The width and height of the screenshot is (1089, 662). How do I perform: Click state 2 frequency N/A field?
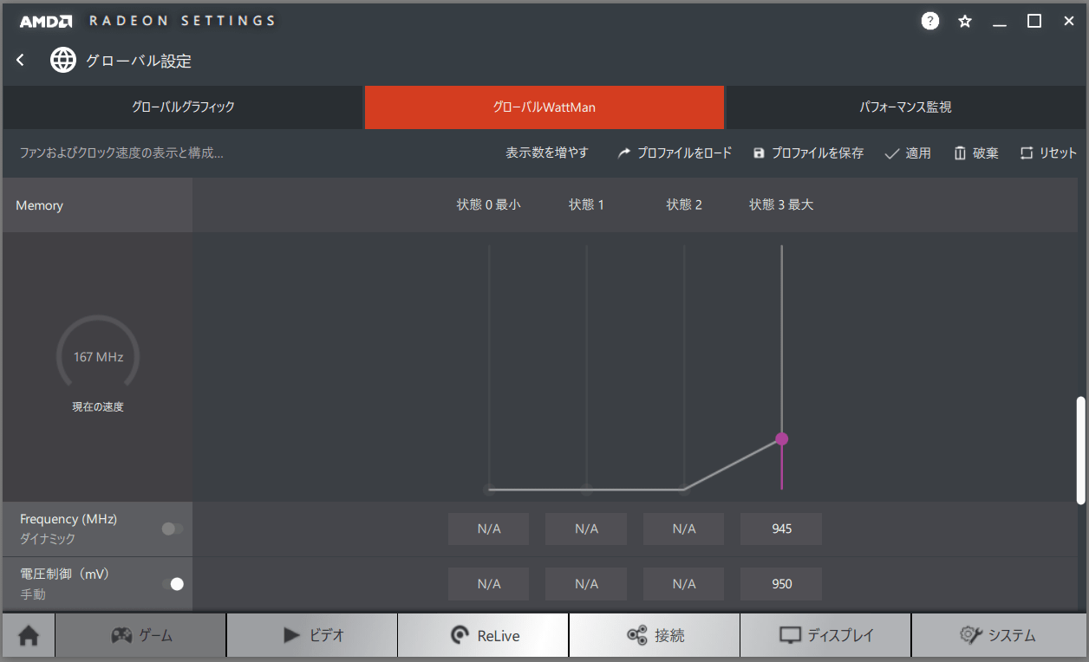[x=684, y=529]
